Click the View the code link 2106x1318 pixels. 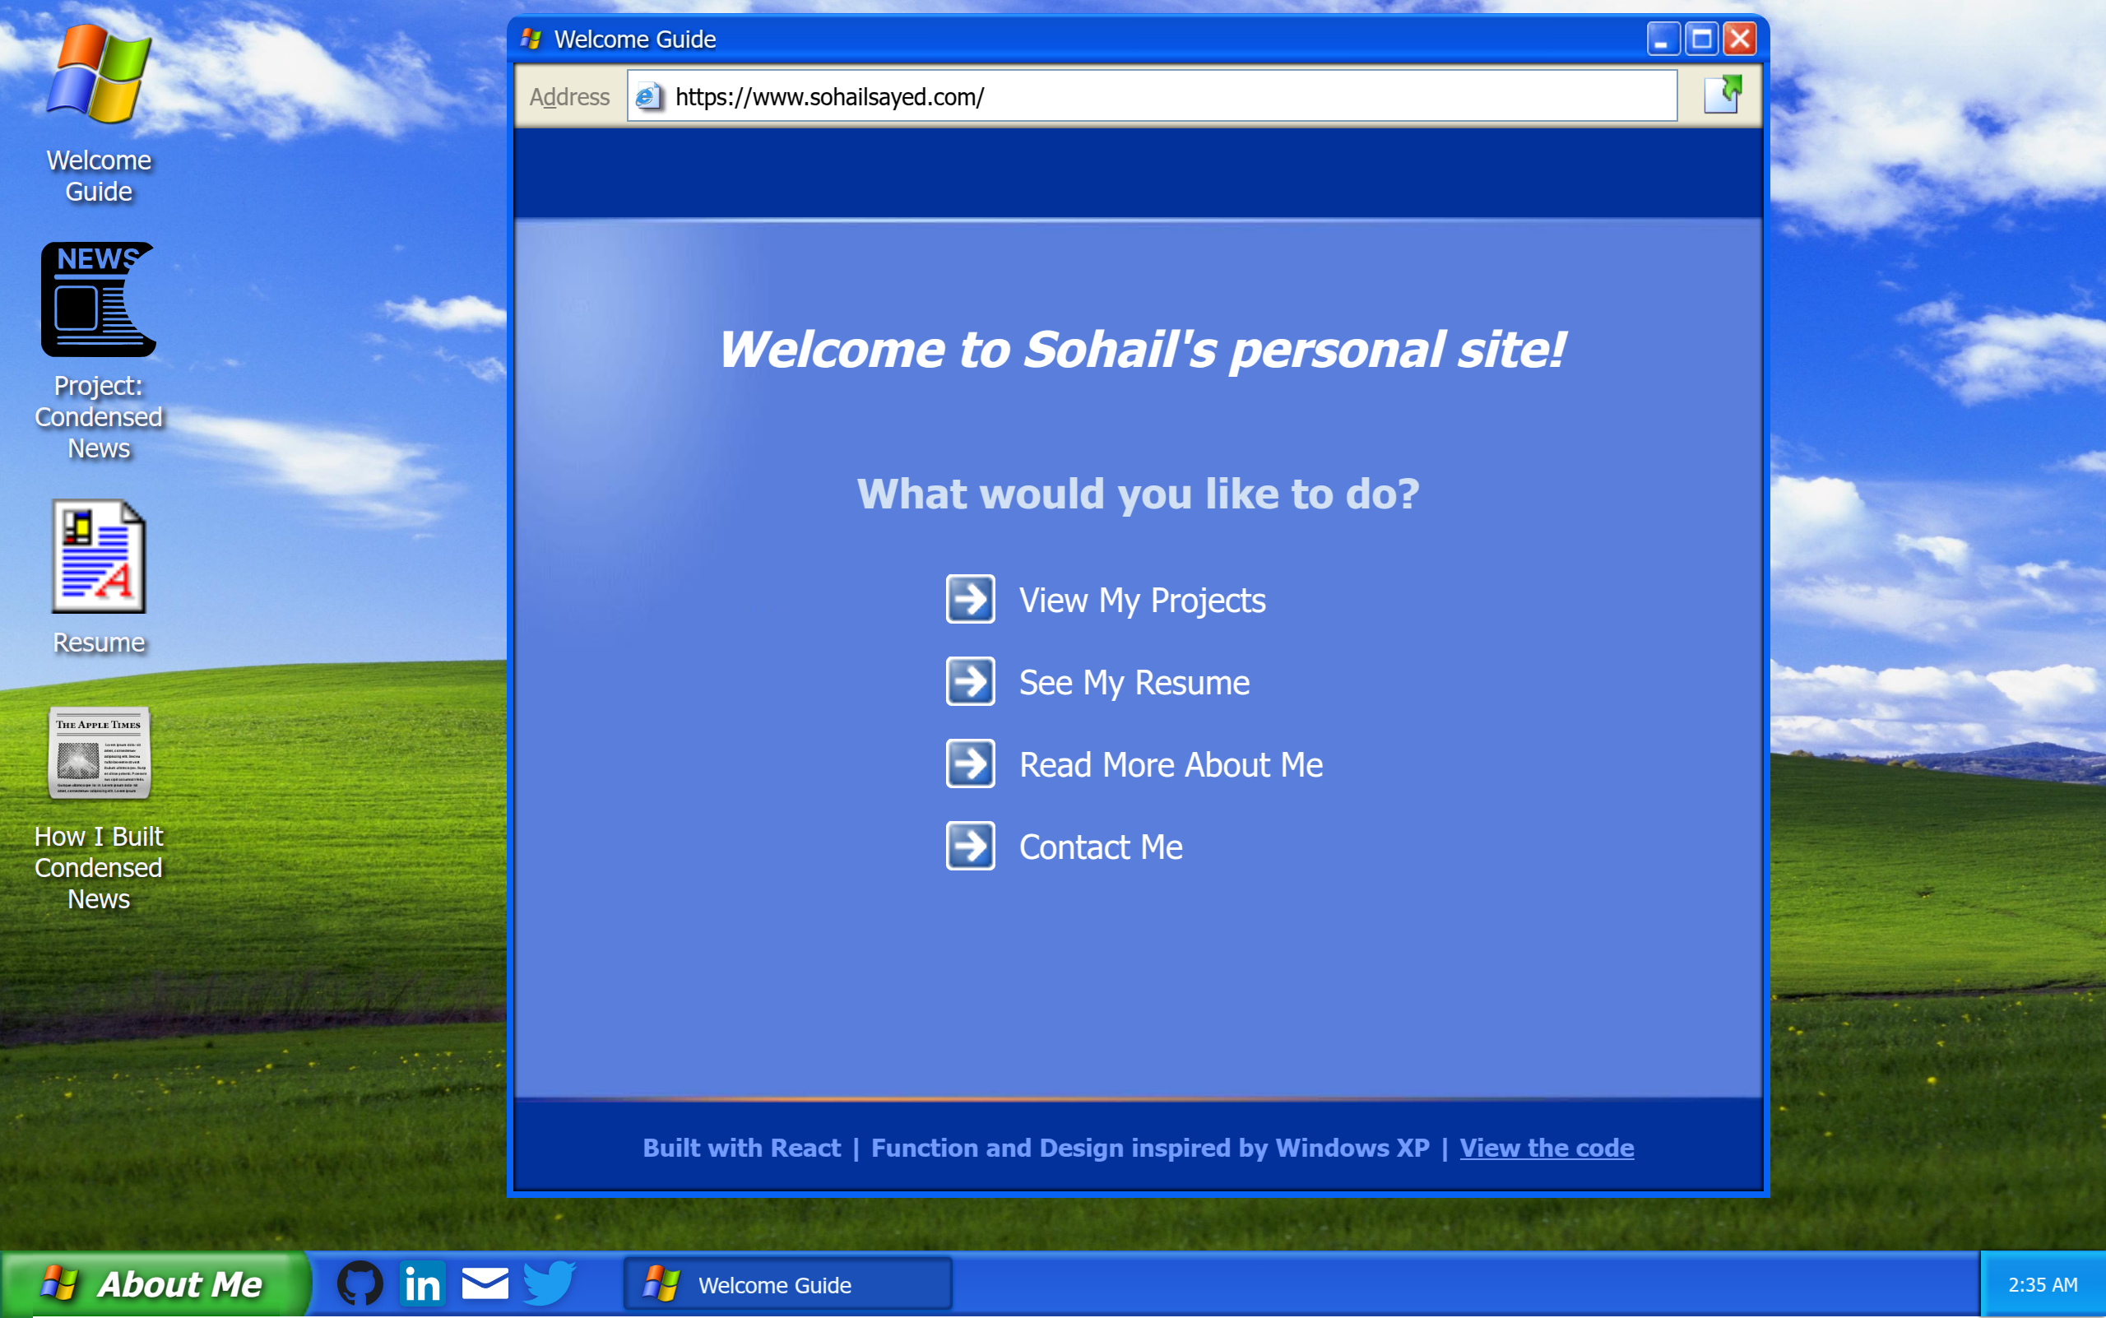tap(1547, 1147)
